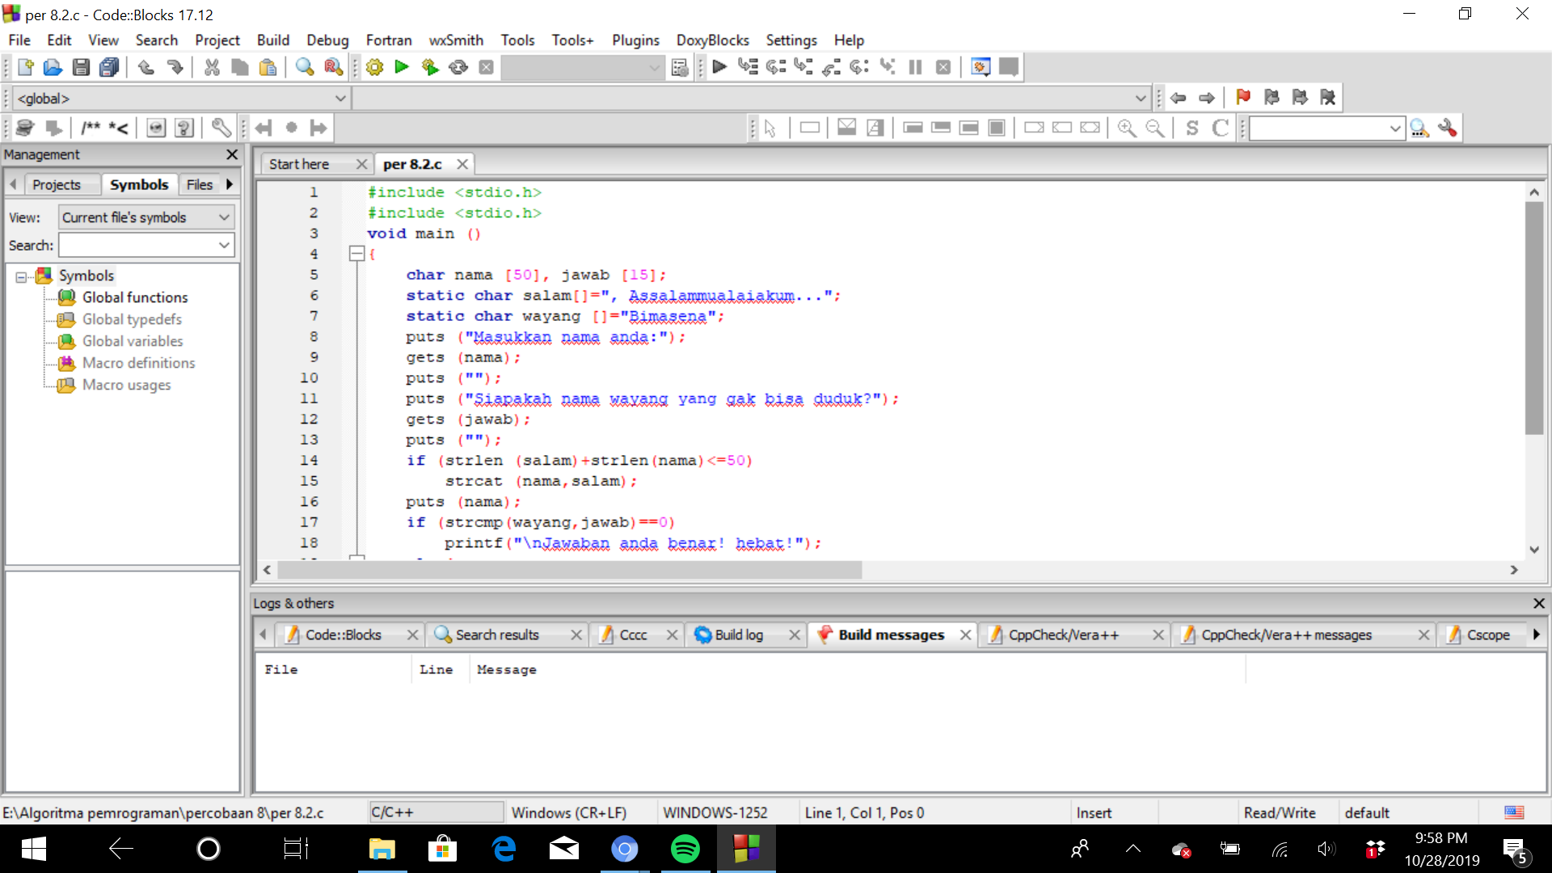Click the Search input field in Symbols

(137, 245)
